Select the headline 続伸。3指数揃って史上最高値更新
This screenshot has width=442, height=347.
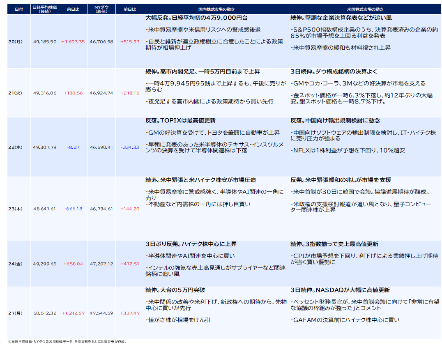tap(334, 244)
